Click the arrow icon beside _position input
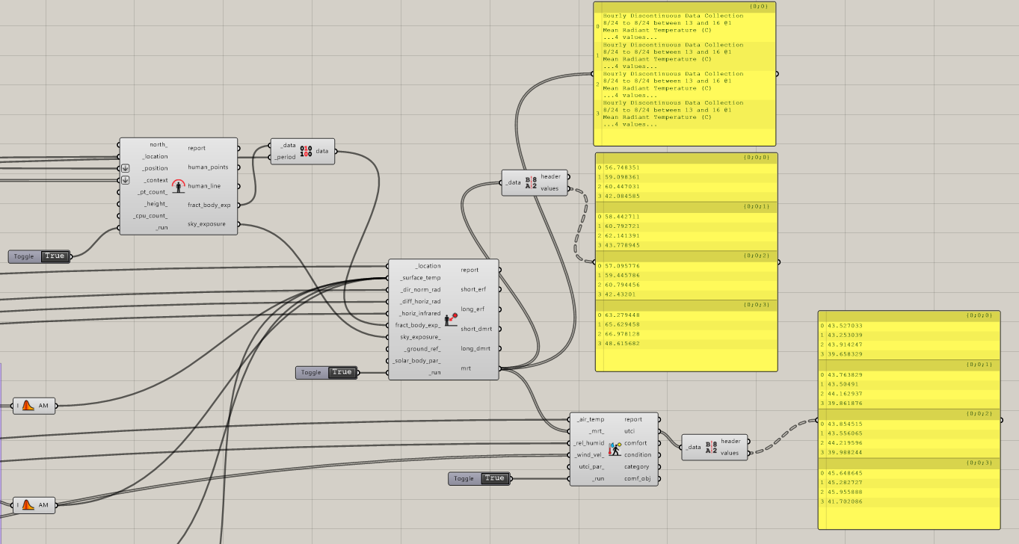Viewport: 1019px width, 544px height. 126,168
